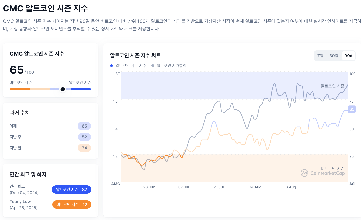361x220 pixels.
Task: Click the gray legend dot for 알트코인 시가총액
Action: pos(152,65)
